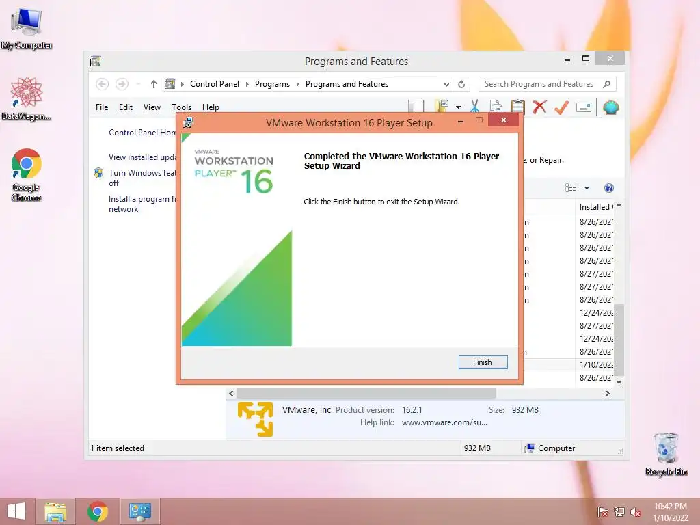Open the Help menu
The height and width of the screenshot is (525, 700).
(x=211, y=107)
